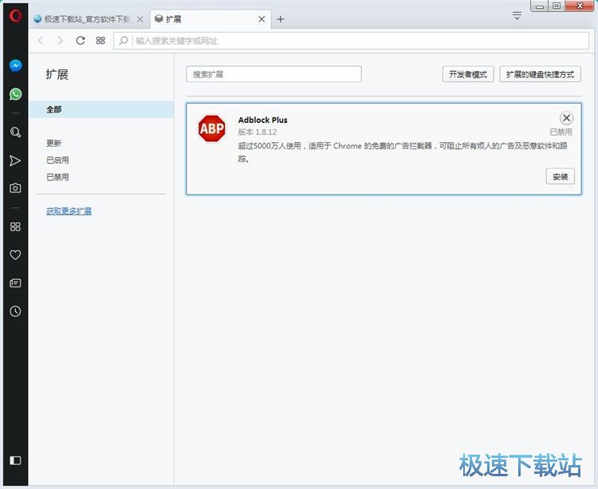Select 更新 extensions filter
The height and width of the screenshot is (489, 598).
(53, 143)
